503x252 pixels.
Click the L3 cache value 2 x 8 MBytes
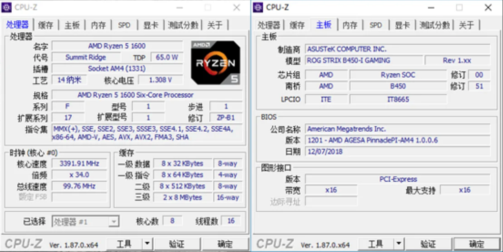(x=182, y=197)
